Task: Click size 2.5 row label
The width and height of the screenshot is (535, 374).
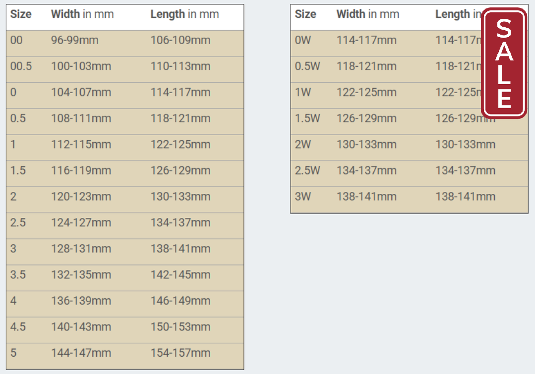Action: [18, 222]
